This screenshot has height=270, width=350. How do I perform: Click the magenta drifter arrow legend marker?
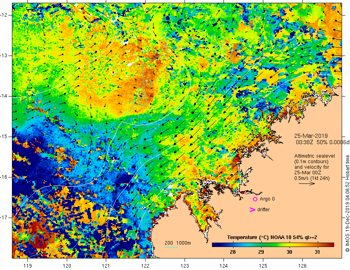coord(253,210)
